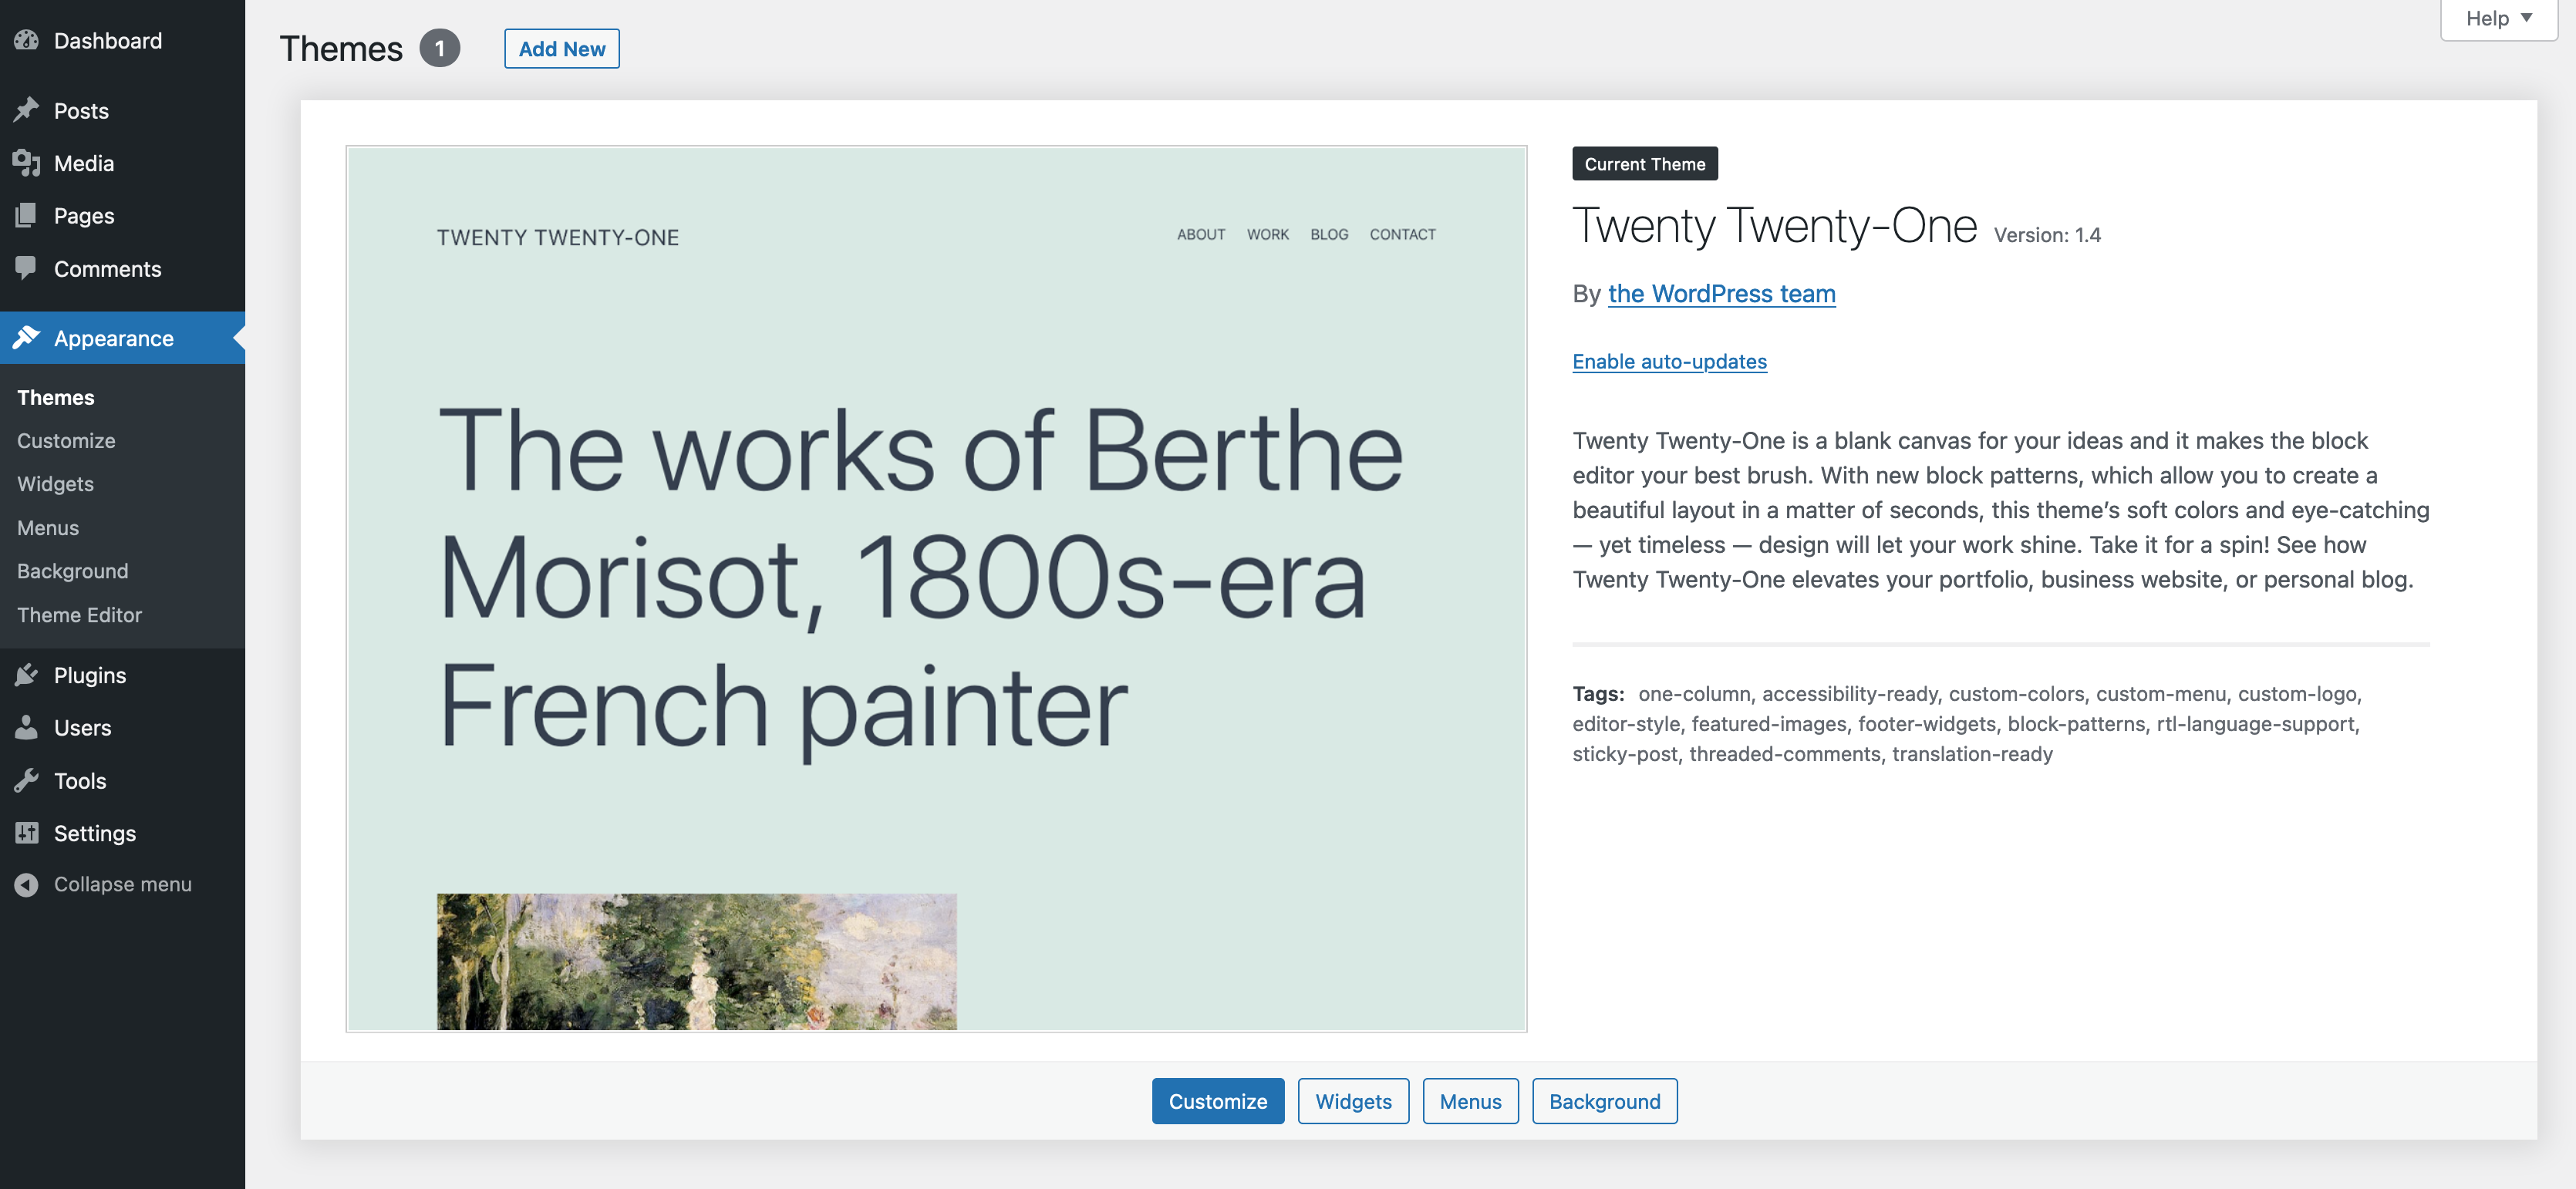
Task: Click the Berthe Morisot painting image
Action: click(x=696, y=961)
